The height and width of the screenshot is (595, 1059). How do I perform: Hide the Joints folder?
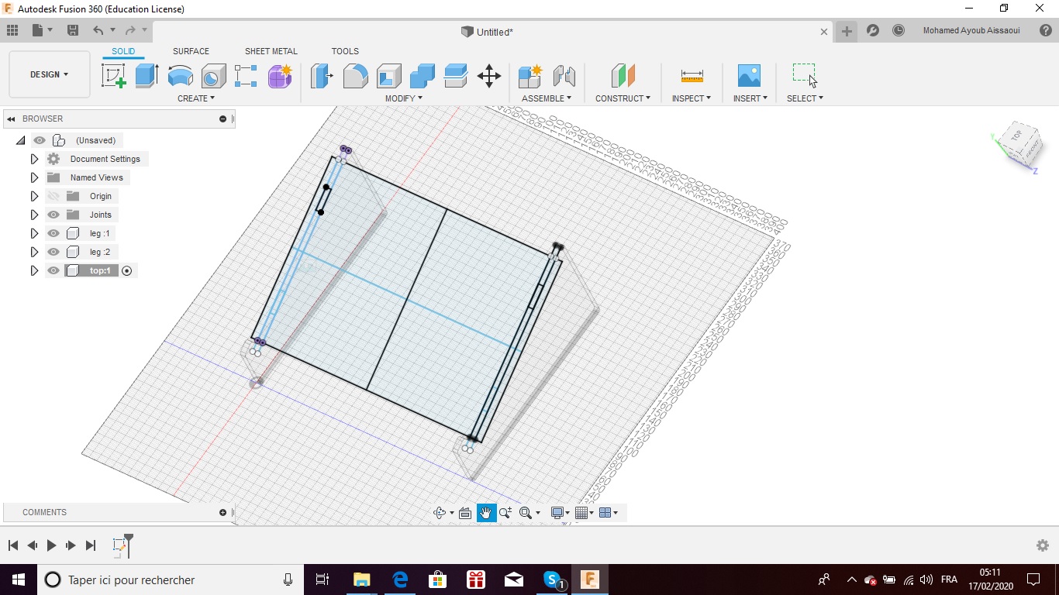pyautogui.click(x=53, y=215)
